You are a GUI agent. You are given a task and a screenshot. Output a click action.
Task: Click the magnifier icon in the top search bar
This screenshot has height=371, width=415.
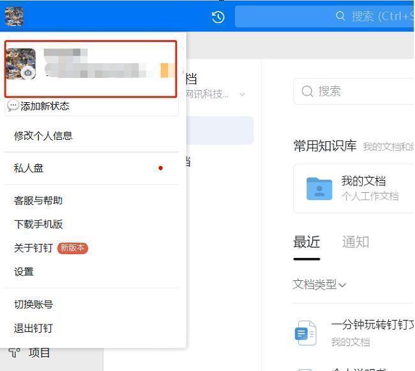click(x=340, y=16)
